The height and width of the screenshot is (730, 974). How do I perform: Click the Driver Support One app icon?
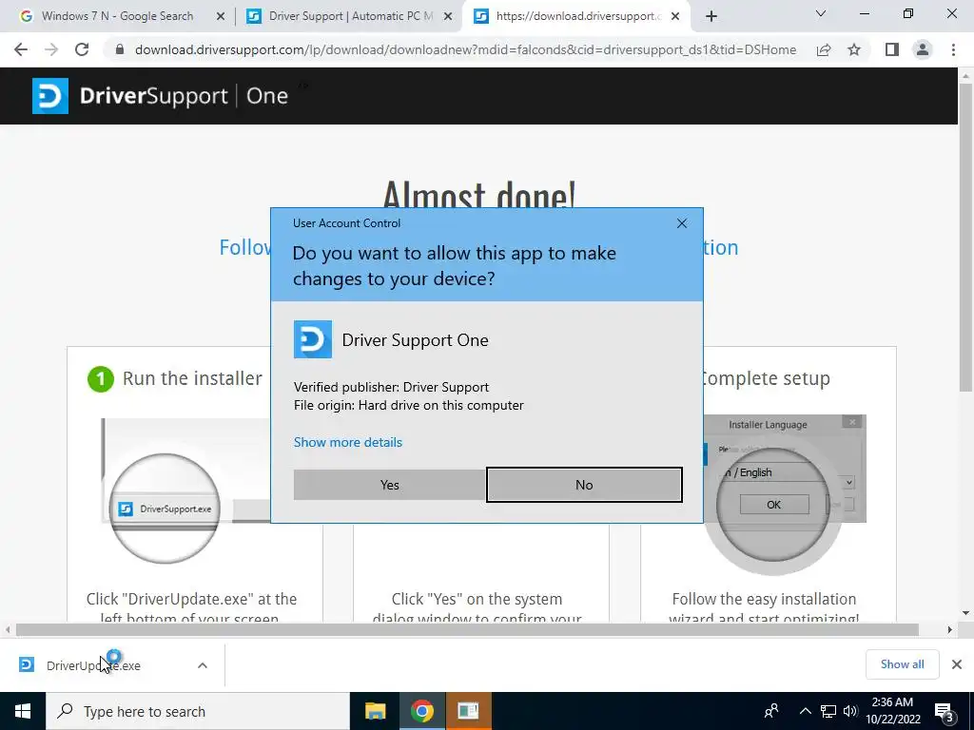tap(312, 339)
